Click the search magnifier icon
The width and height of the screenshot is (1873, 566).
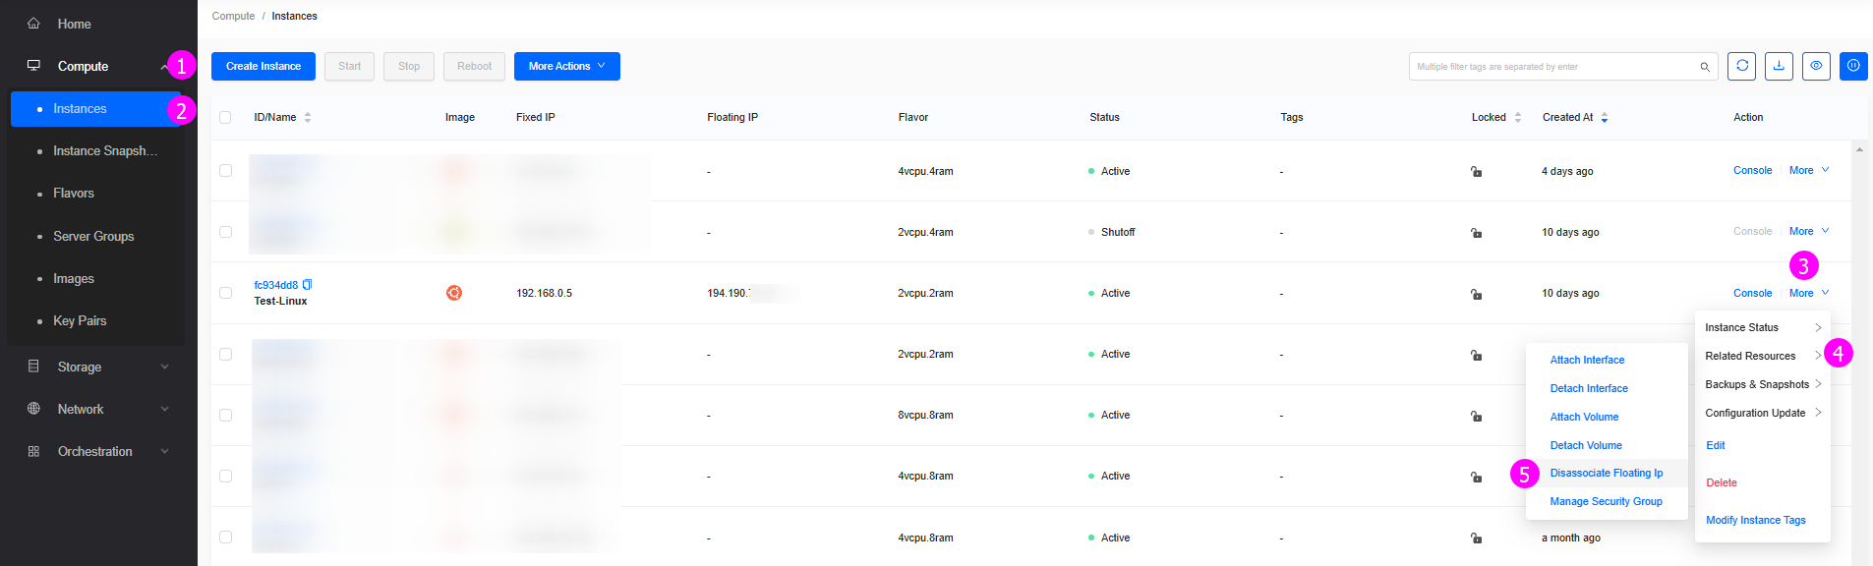coord(1705,67)
